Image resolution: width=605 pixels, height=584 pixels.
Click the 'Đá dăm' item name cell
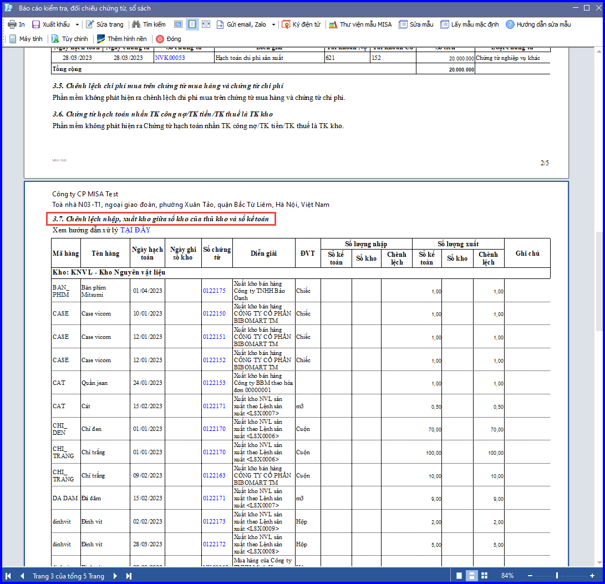pyautogui.click(x=105, y=498)
